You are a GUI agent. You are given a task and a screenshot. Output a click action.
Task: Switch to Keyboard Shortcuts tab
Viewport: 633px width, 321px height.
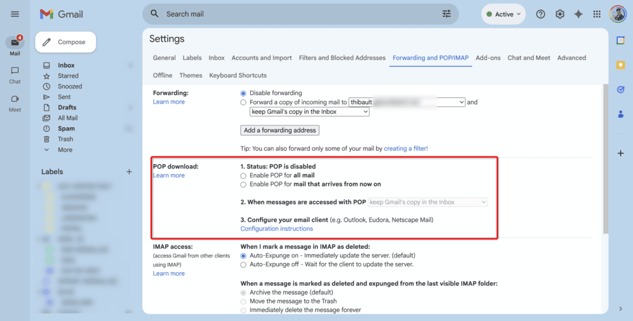pyautogui.click(x=238, y=75)
